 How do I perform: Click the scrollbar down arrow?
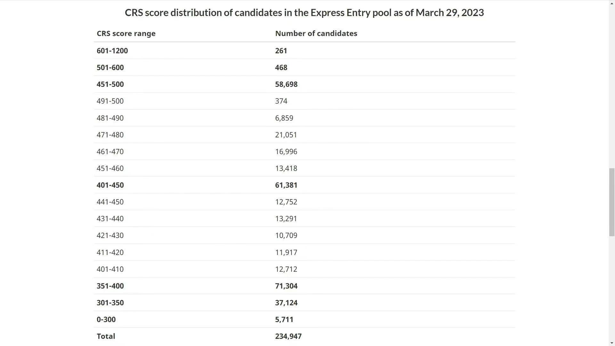coord(611,343)
